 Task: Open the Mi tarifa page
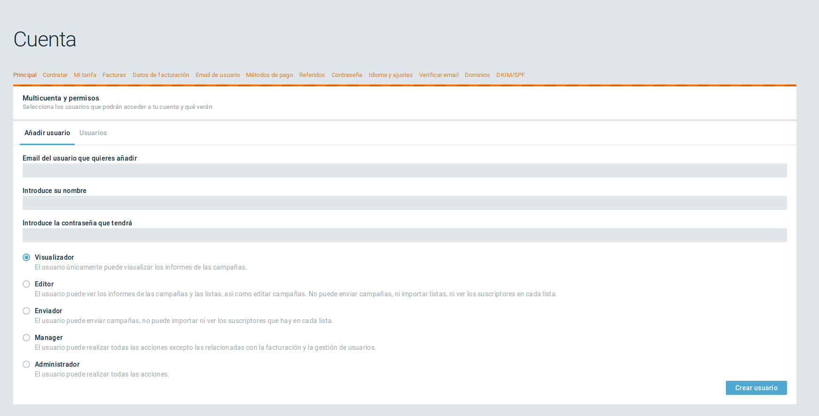85,75
